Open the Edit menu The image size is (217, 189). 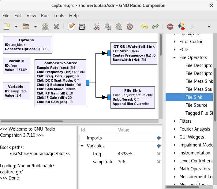click(18, 16)
